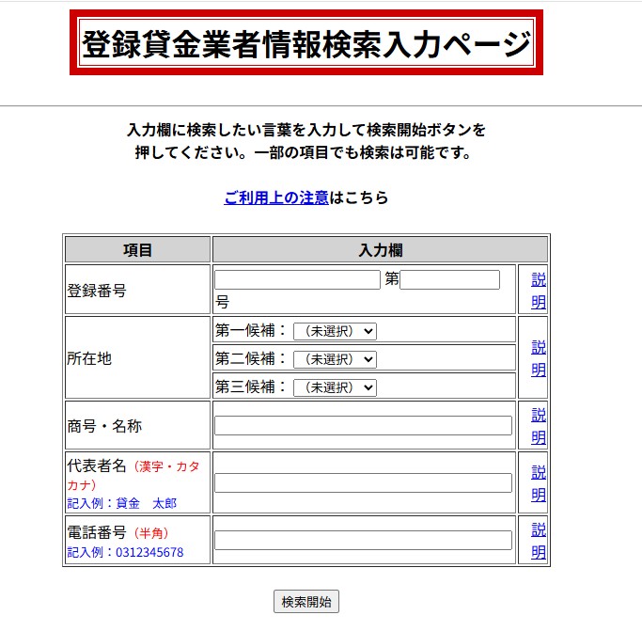Open the ご利用上の注意 link
642x631 pixels.
click(276, 197)
